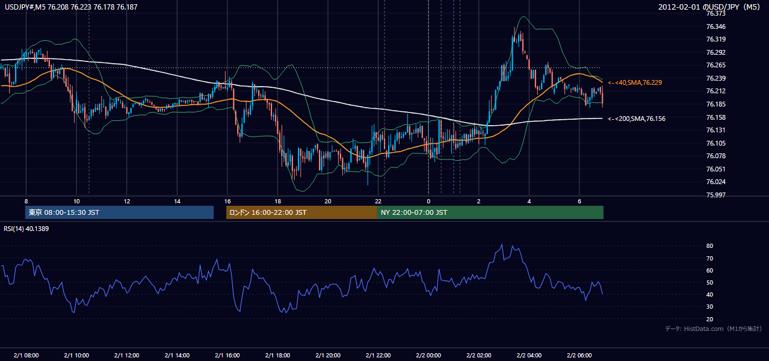This screenshot has height=361, width=769.
Task: Click price axis value 76.105
Action: (715, 143)
